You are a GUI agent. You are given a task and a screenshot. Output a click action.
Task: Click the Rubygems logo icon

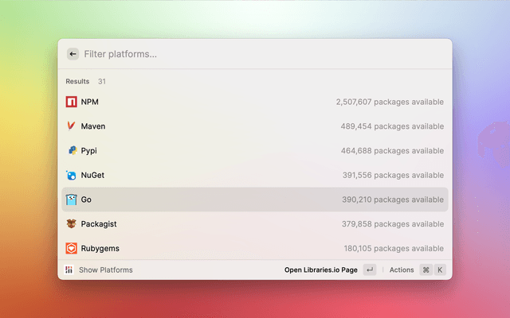click(x=71, y=248)
